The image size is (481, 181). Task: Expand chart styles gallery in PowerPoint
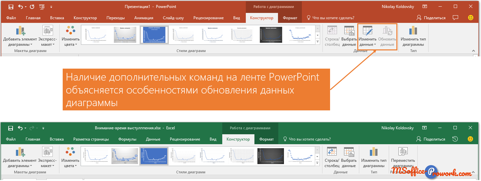tap(317, 41)
